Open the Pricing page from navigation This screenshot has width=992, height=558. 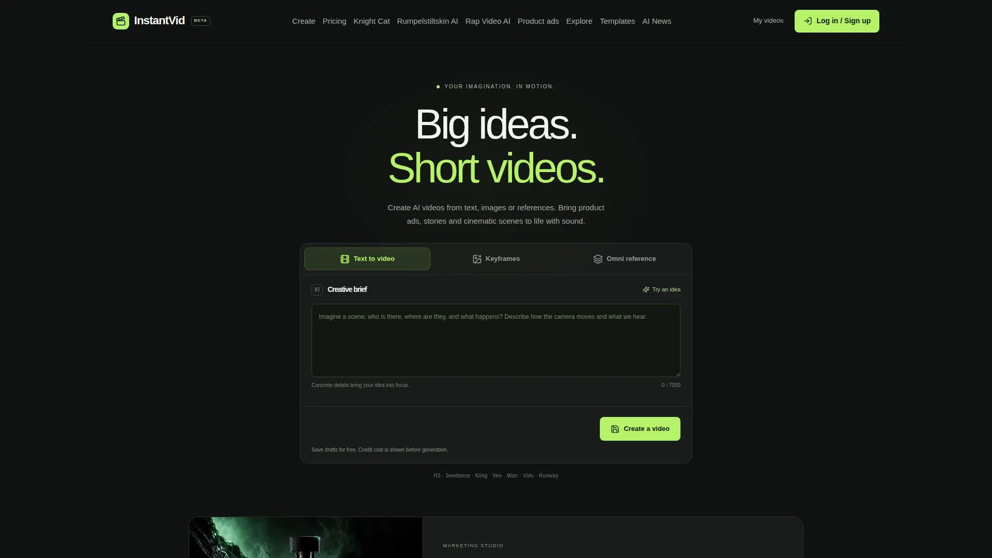coord(334,21)
